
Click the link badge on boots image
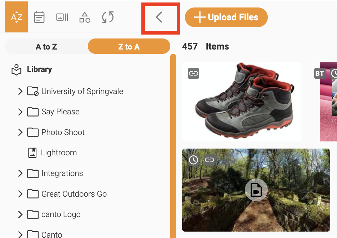(193, 73)
